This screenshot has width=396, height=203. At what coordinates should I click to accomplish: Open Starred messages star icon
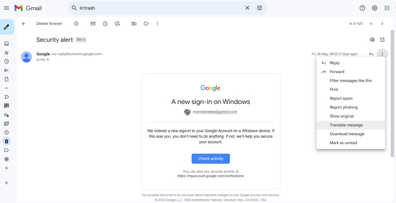click(x=6, y=52)
